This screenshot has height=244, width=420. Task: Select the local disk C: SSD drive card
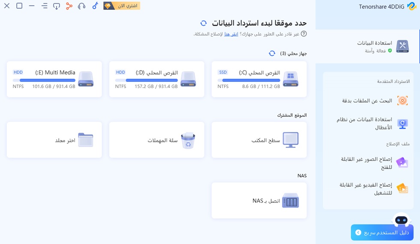click(259, 79)
